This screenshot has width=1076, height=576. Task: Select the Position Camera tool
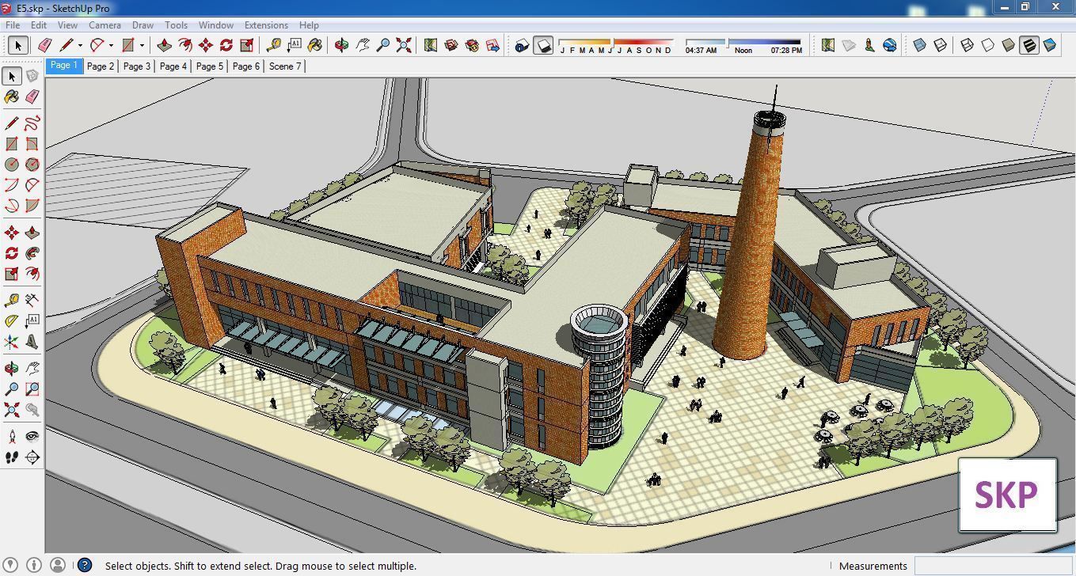11,436
